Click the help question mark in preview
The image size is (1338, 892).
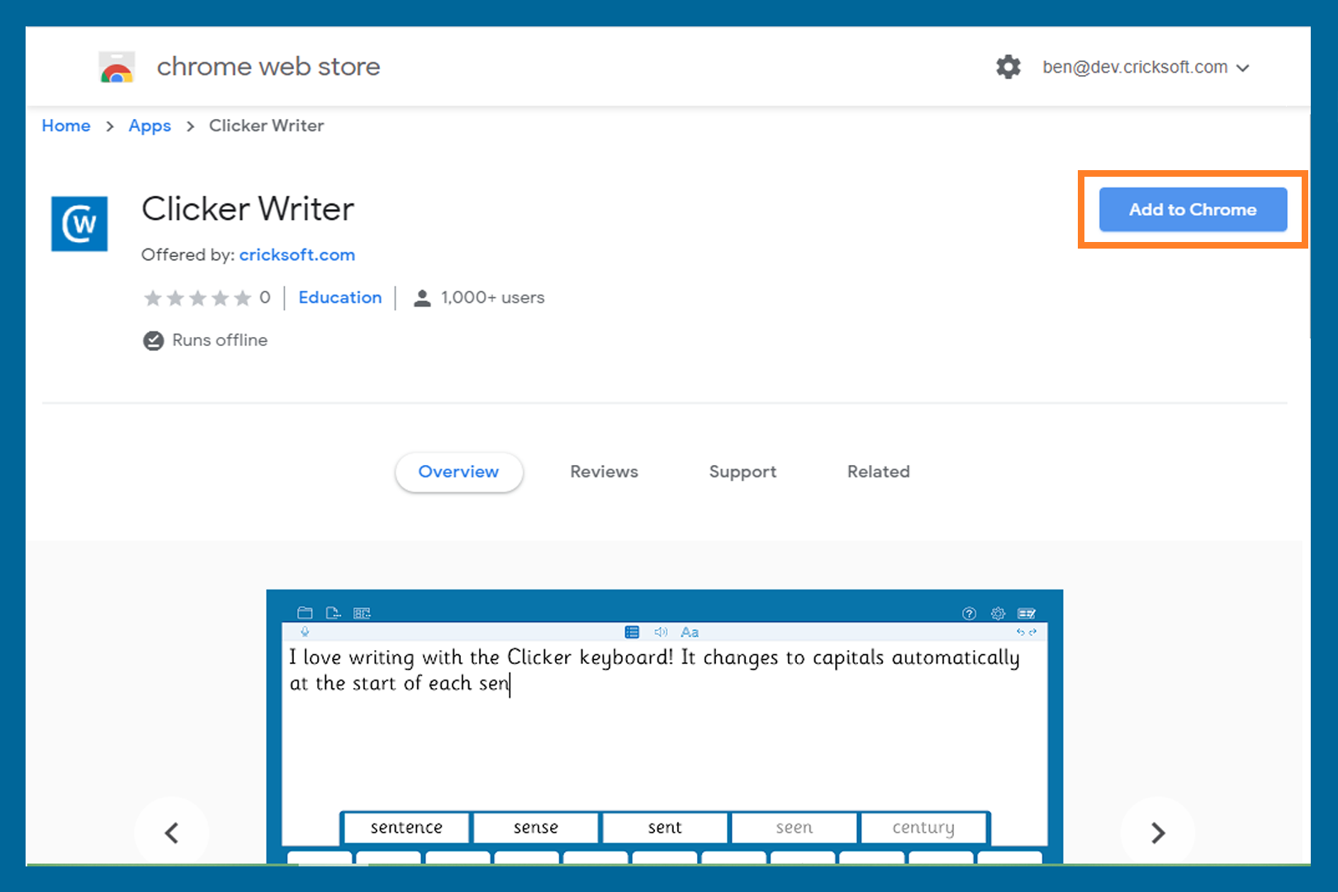969,613
